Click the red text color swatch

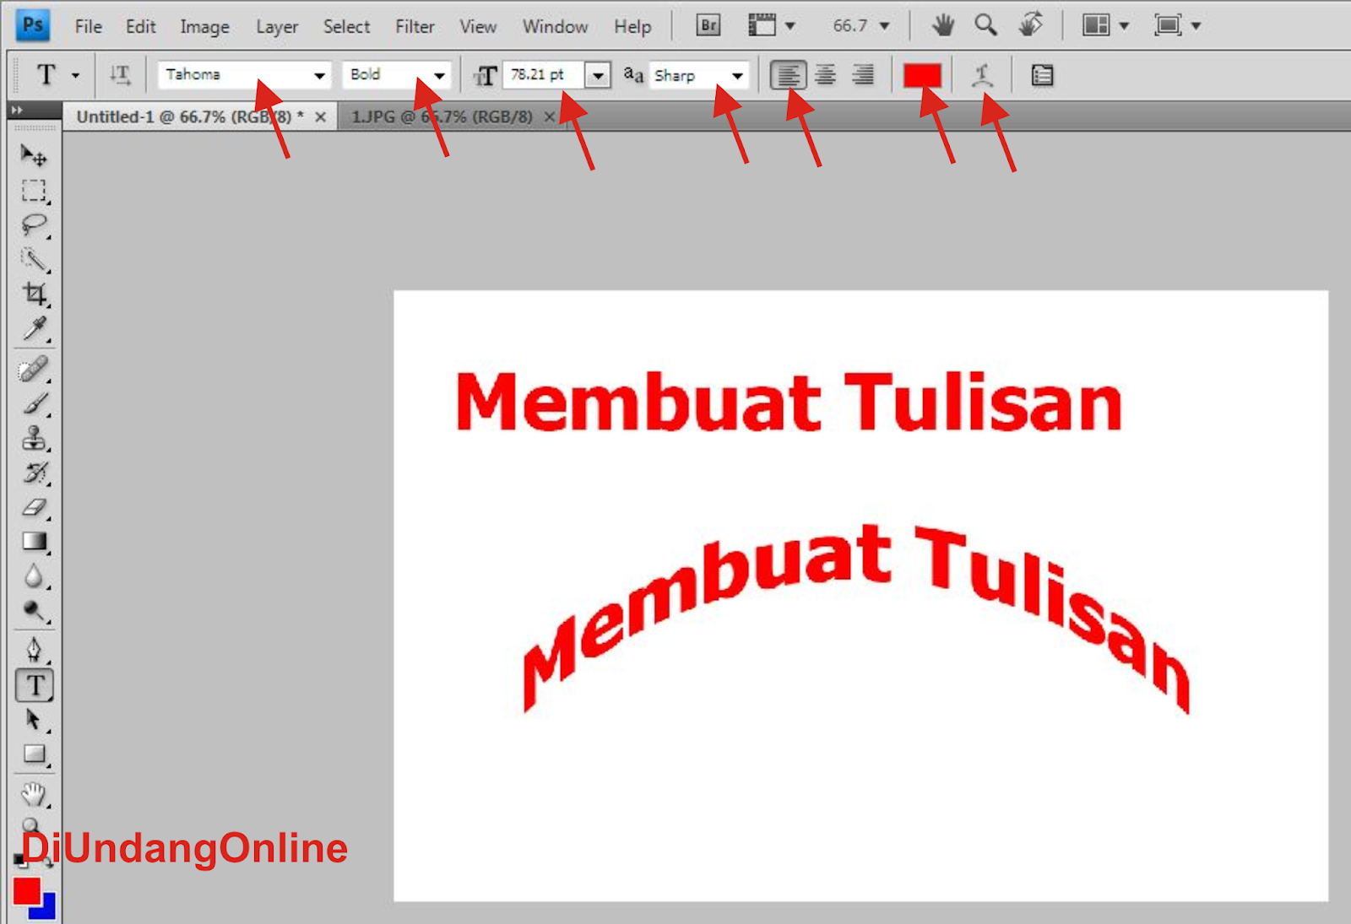922,76
